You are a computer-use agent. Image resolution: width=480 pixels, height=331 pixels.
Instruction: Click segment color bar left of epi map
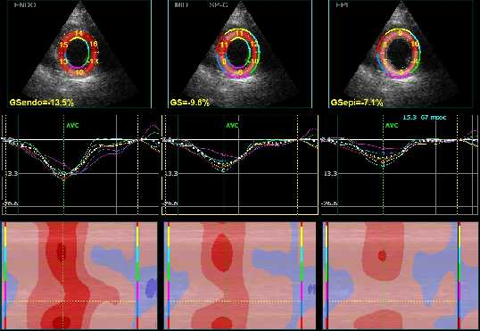[x=327, y=276]
